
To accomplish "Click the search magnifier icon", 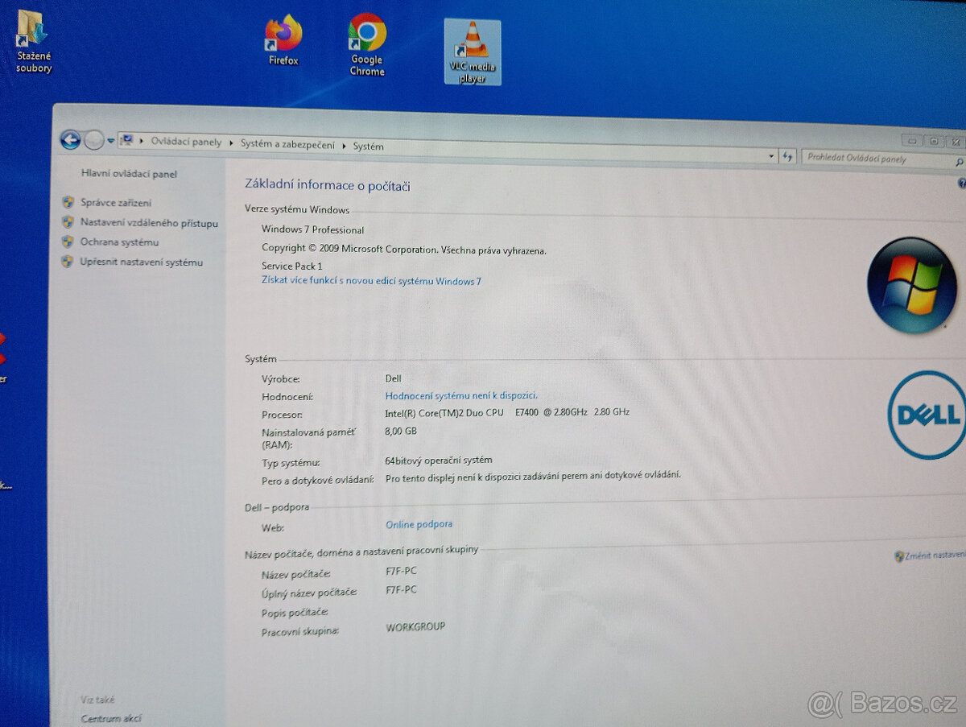I will pos(959,162).
